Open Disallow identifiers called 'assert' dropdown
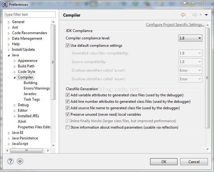 coord(190,70)
